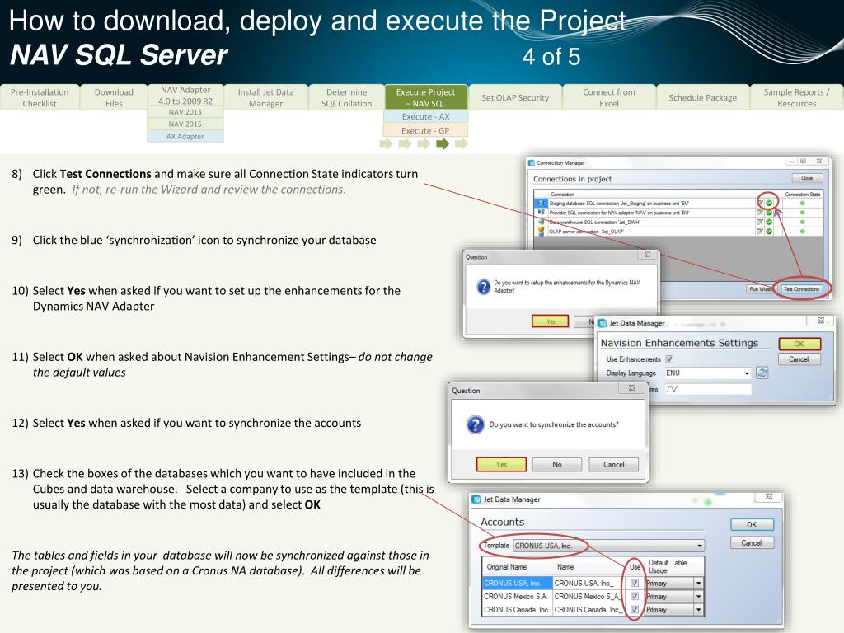Viewport: 844px width, 633px height.
Task: Click OK in Navision Enhancements Settings
Action: point(799,344)
